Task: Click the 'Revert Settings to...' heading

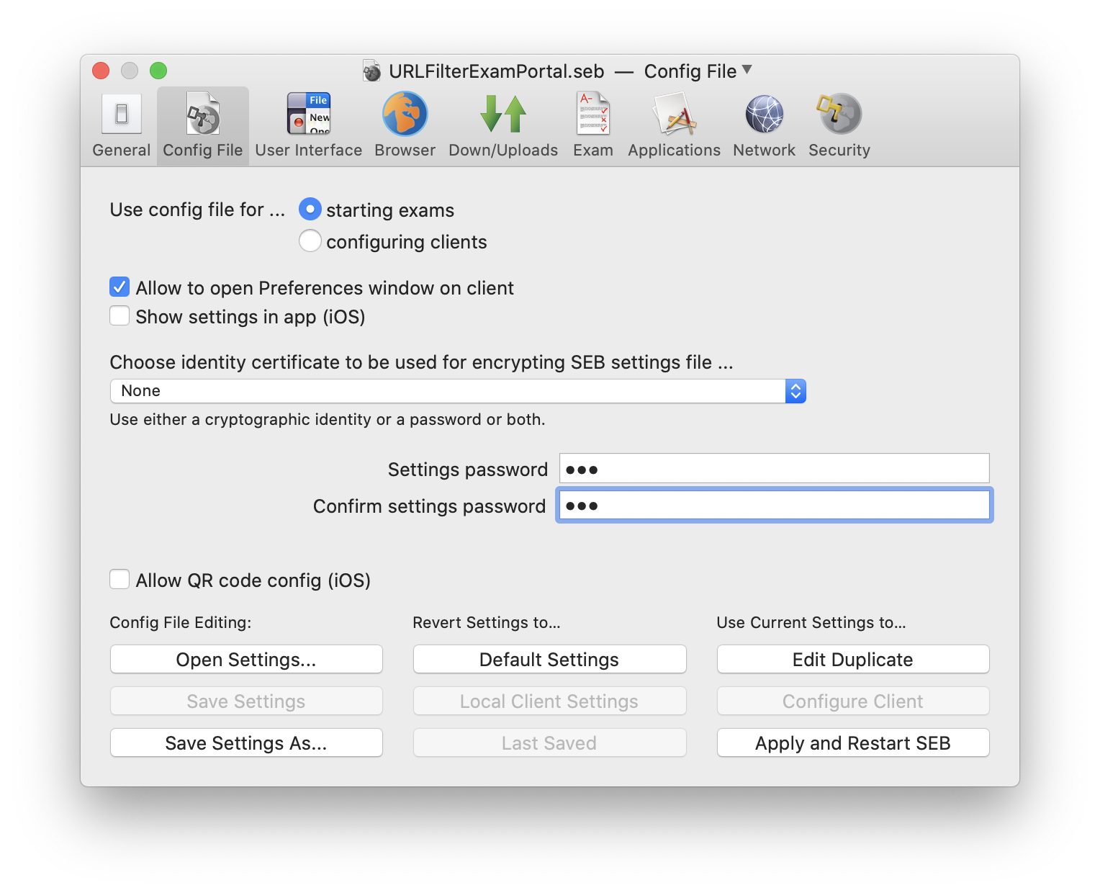Action: [487, 622]
